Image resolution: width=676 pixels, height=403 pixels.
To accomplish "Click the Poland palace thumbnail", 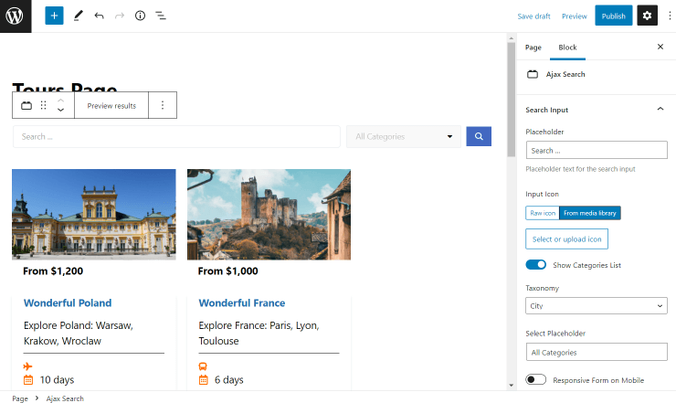I will pyautogui.click(x=94, y=214).
